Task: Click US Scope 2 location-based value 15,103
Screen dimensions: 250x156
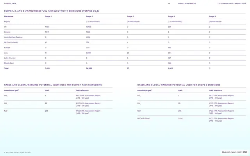Action: (x=89, y=27)
